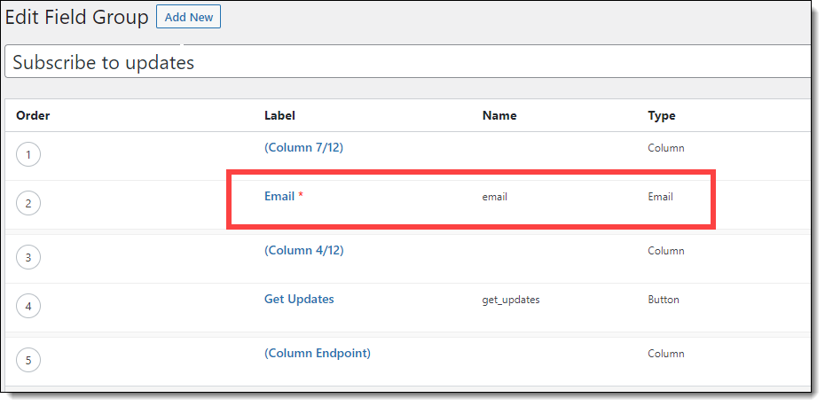Screen dimensions: 825x406
Task: Select order handle number 5
Action: click(x=28, y=360)
